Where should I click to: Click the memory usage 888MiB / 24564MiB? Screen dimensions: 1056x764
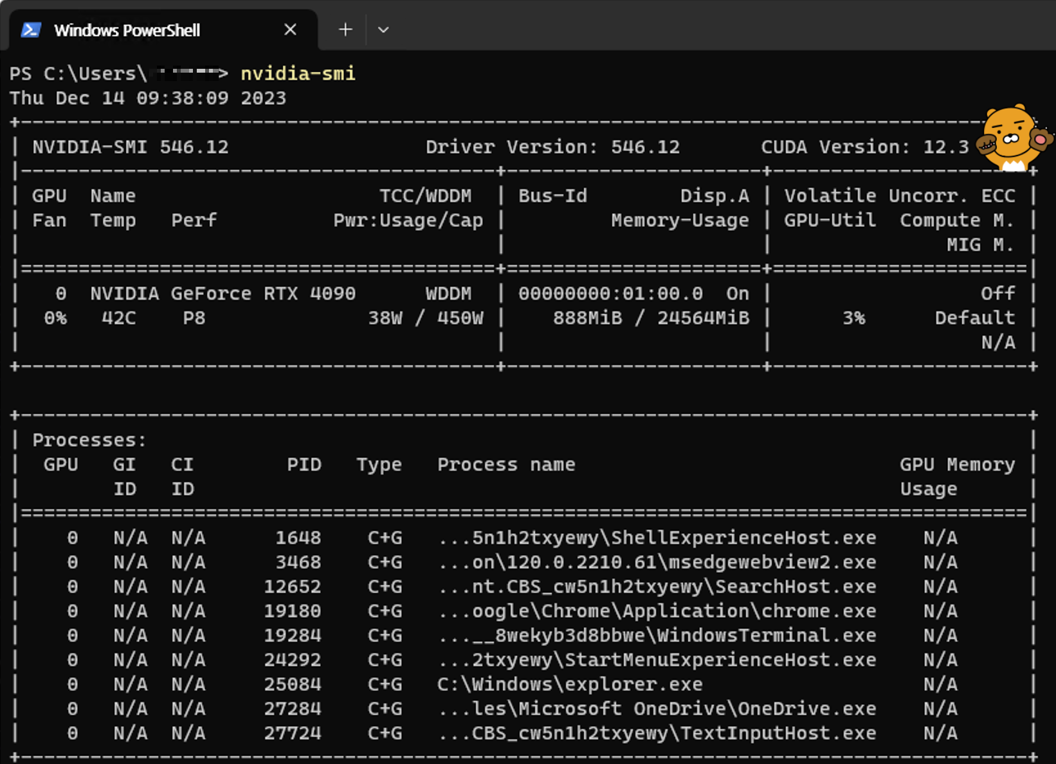point(651,318)
